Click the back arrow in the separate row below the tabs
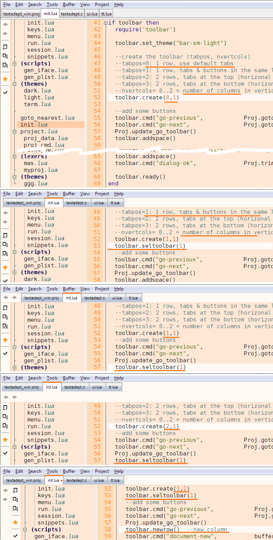273x540 pixels. coord(6,397)
